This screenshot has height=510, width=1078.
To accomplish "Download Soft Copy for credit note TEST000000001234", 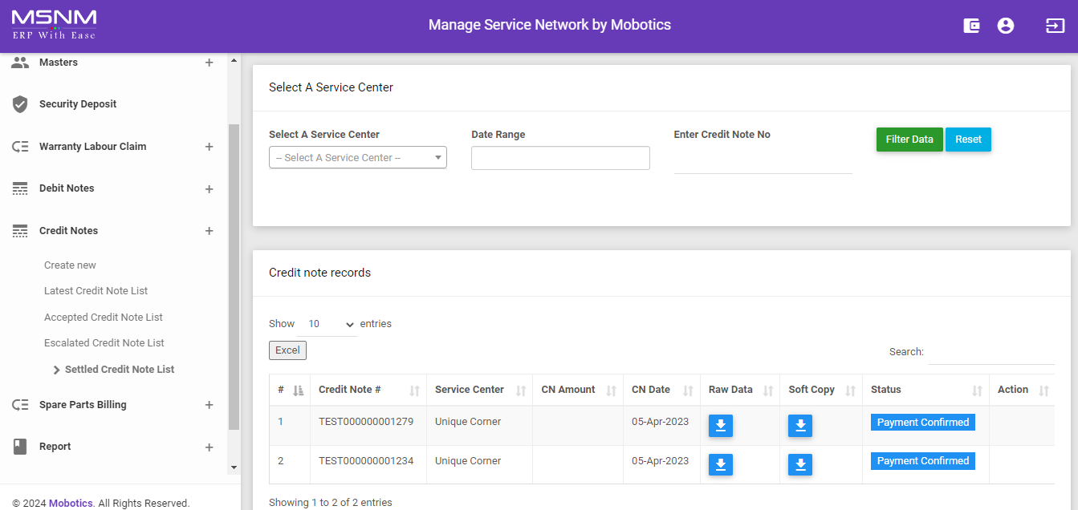I will click(800, 464).
